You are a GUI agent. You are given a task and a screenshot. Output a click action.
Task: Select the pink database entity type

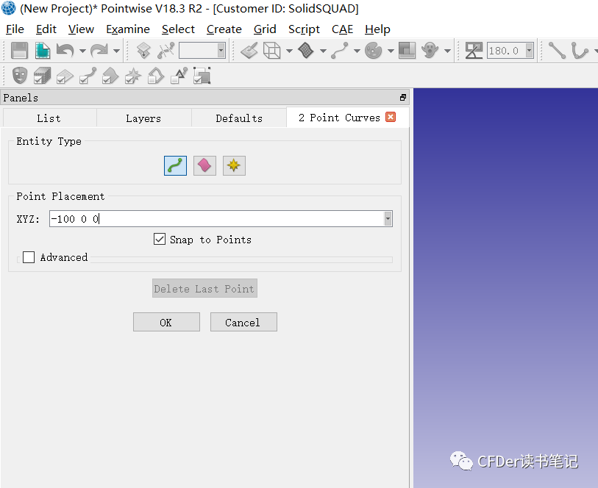point(204,165)
